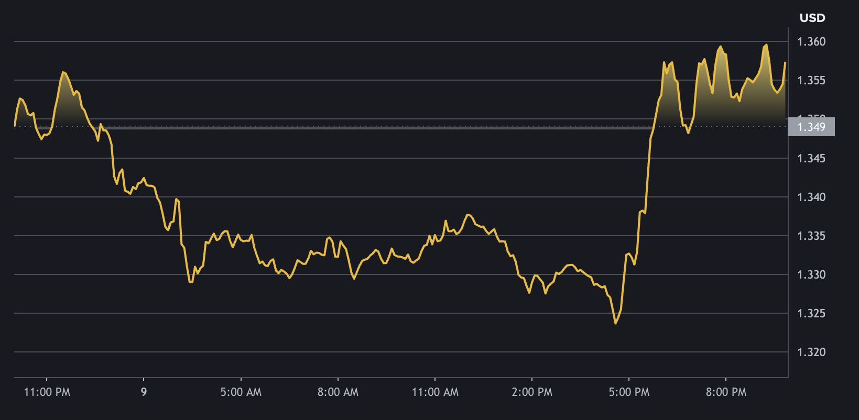The image size is (859, 420).
Task: Click the 11:00 AM time axis label
Action: pos(434,392)
